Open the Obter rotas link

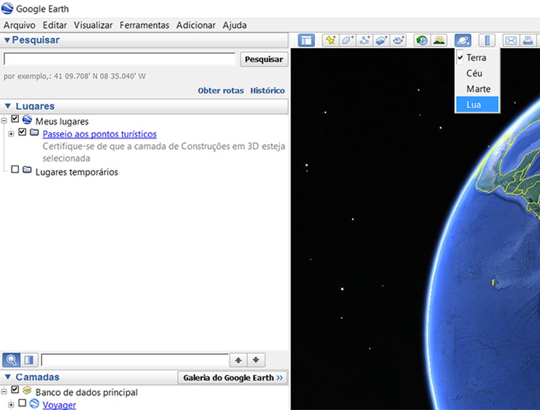pos(221,90)
